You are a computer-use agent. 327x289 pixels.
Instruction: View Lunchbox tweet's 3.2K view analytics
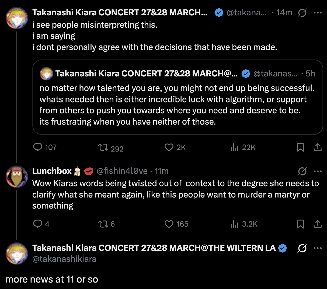point(235,224)
